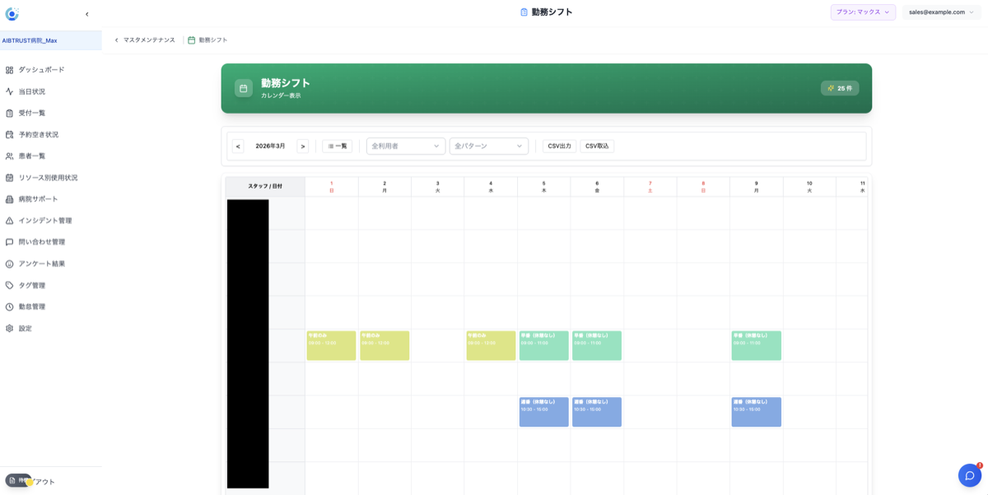This screenshot has width=988, height=495.
Task: Click the 当日状況 activity pulse icon
Action: 10,91
